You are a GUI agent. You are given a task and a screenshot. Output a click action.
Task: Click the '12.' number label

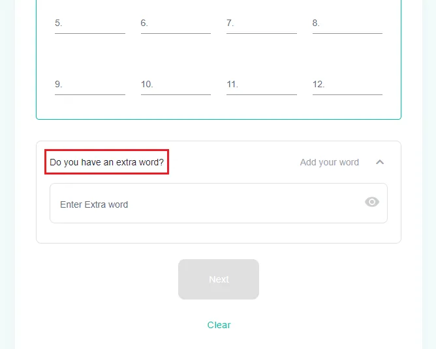click(319, 85)
